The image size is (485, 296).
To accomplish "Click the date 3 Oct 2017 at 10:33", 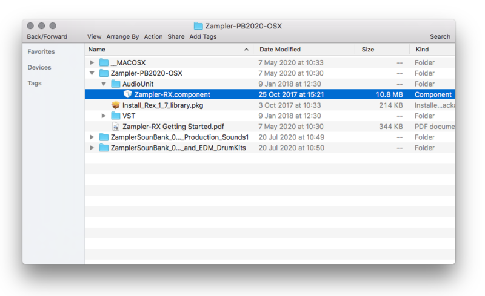I will point(290,105).
